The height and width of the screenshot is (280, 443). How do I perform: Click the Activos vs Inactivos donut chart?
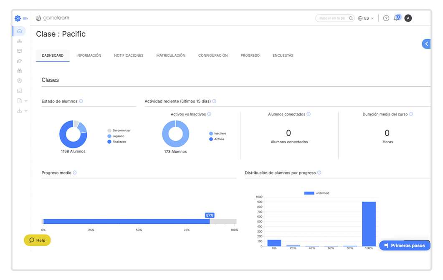tap(175, 134)
